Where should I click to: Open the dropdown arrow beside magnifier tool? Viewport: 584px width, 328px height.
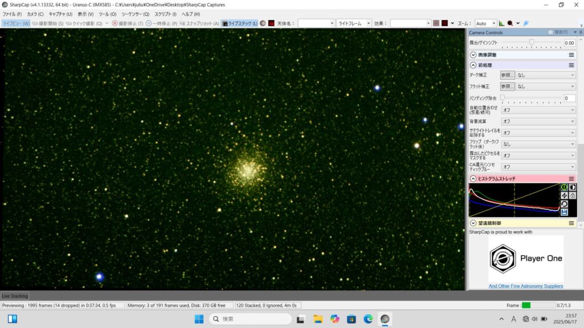click(518, 23)
